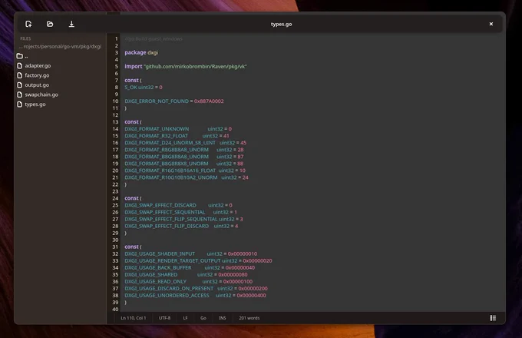Click factory.go file icon

pos(20,75)
